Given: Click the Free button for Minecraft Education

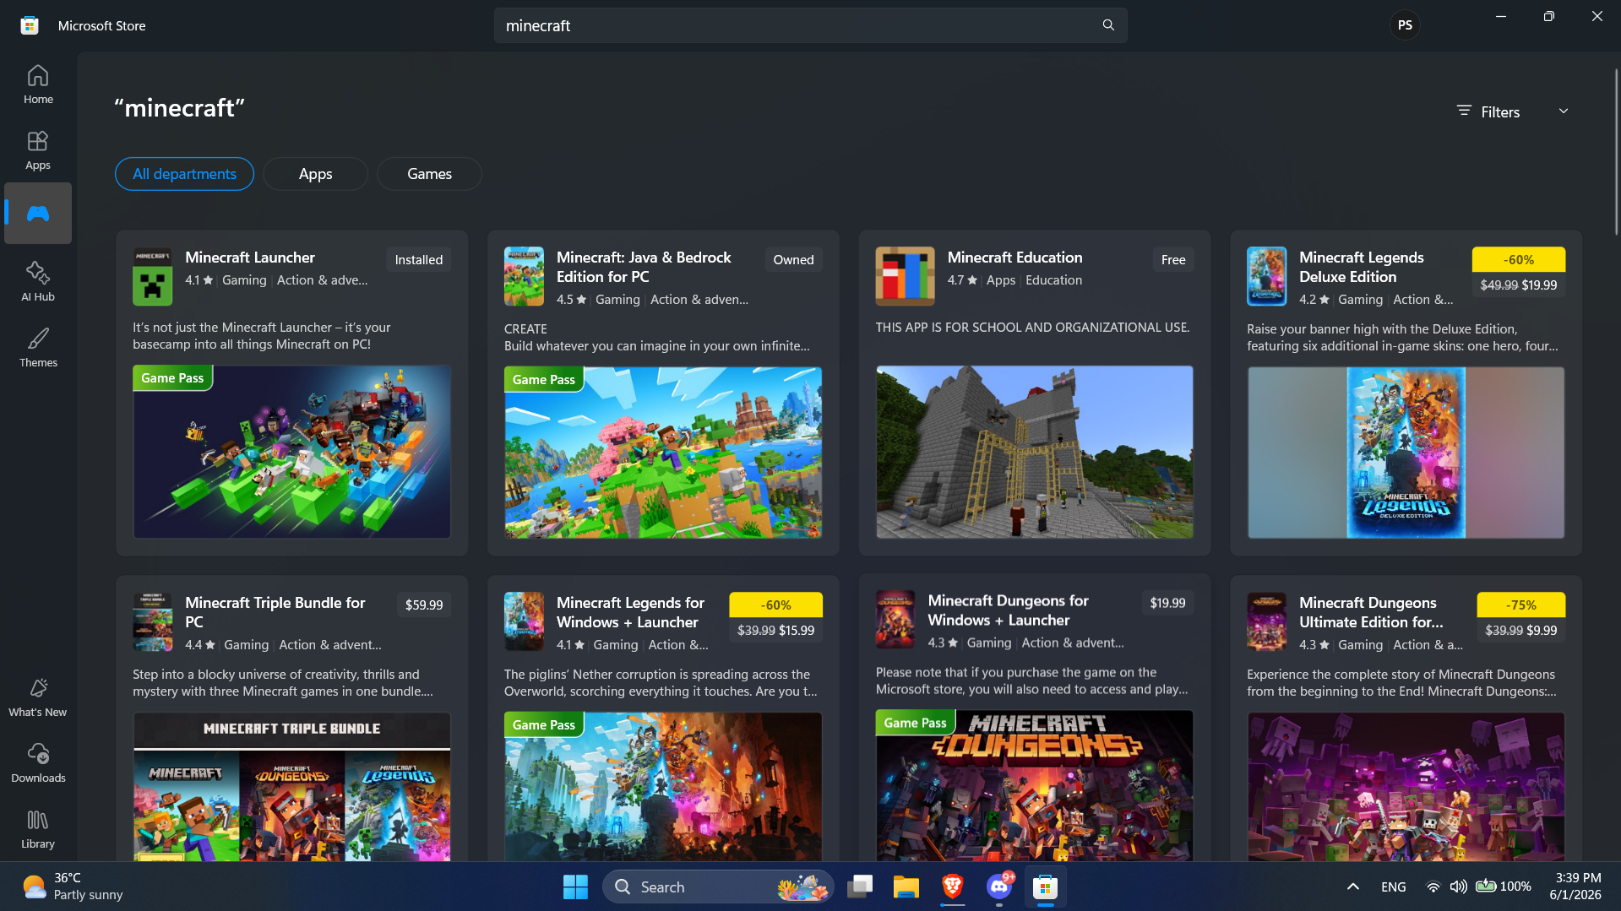Looking at the screenshot, I should [x=1173, y=260].
